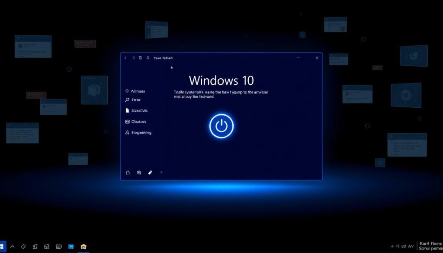The width and height of the screenshot is (443, 253).
Task: Click the pencil icon at window bottom
Action: coord(150,172)
